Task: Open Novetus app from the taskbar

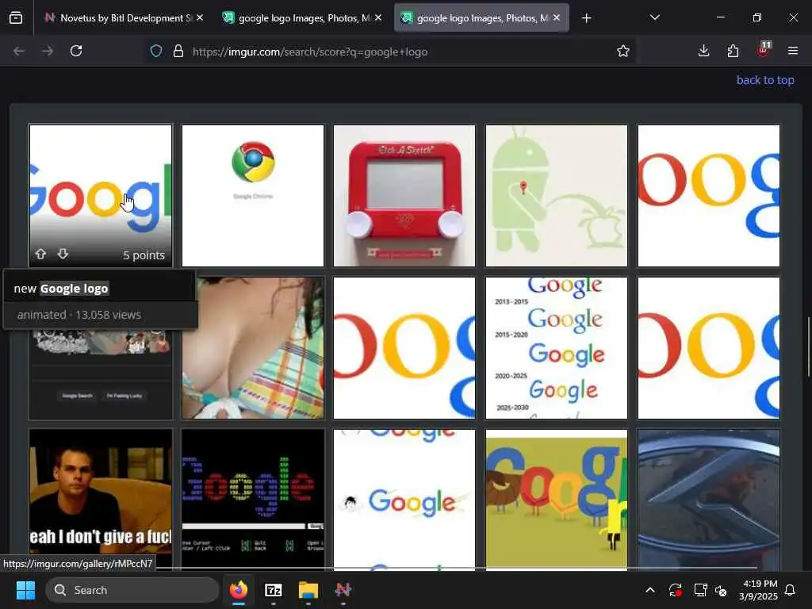Action: coord(343,590)
